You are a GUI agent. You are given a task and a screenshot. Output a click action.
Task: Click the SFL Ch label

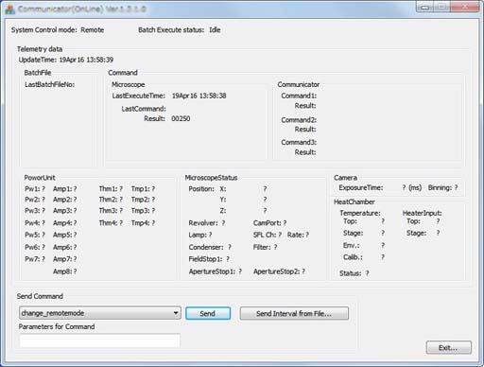click(265, 235)
